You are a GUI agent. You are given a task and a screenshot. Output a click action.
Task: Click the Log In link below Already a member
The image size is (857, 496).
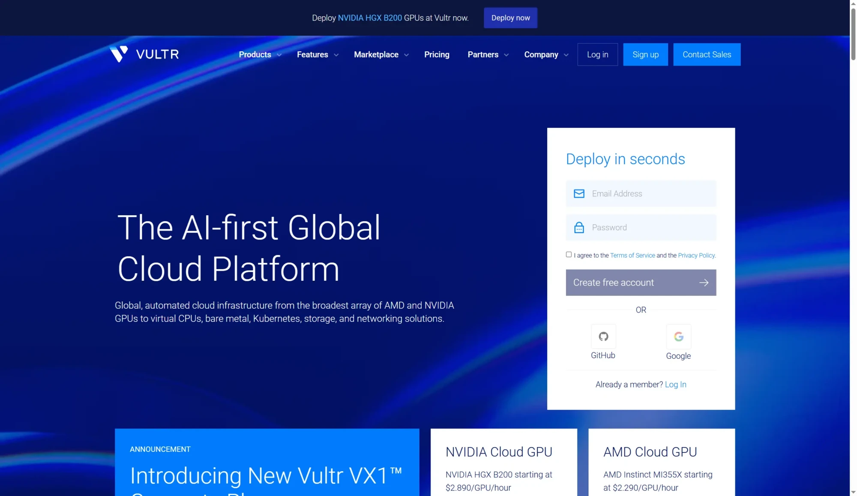(675, 385)
